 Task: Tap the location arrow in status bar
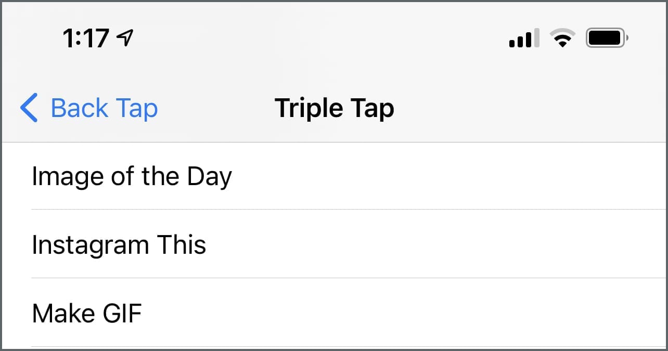tap(125, 38)
